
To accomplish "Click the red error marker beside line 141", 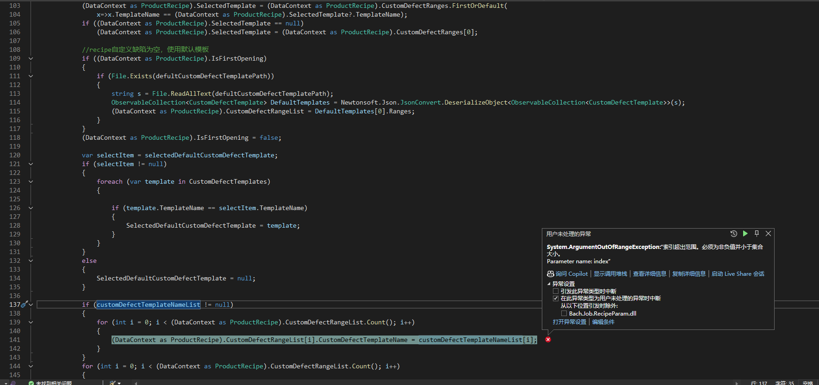I will coord(548,340).
